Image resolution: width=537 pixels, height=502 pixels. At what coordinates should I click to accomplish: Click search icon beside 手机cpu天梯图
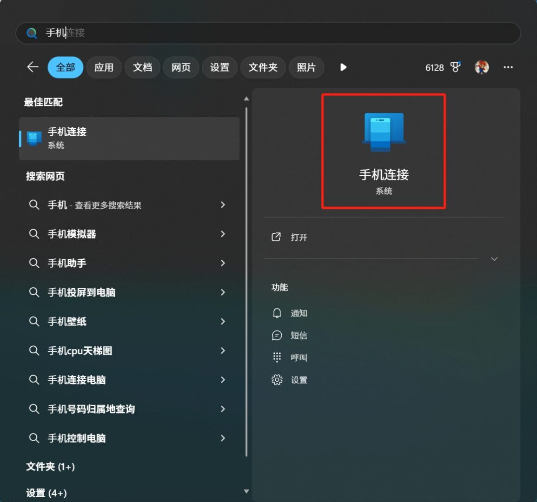[34, 350]
